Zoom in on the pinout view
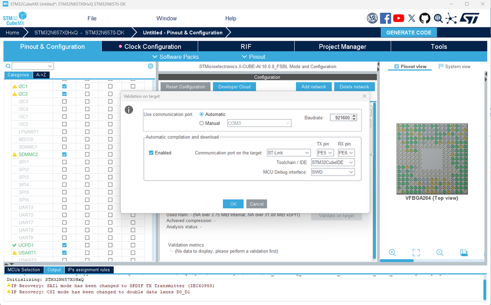This screenshot has height=305, width=491. click(x=392, y=253)
